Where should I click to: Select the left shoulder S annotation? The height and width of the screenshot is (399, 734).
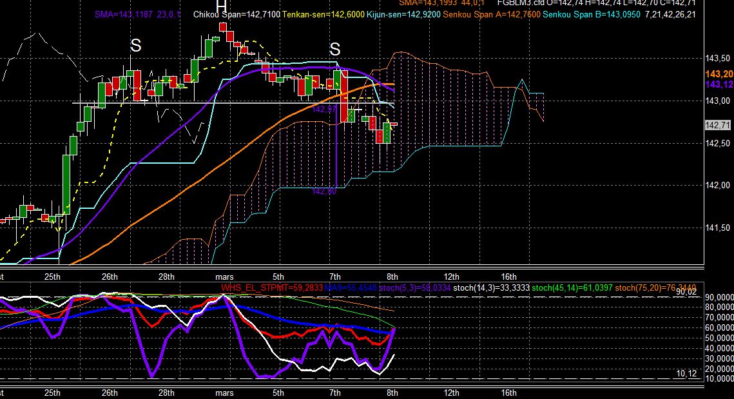pyautogui.click(x=135, y=46)
